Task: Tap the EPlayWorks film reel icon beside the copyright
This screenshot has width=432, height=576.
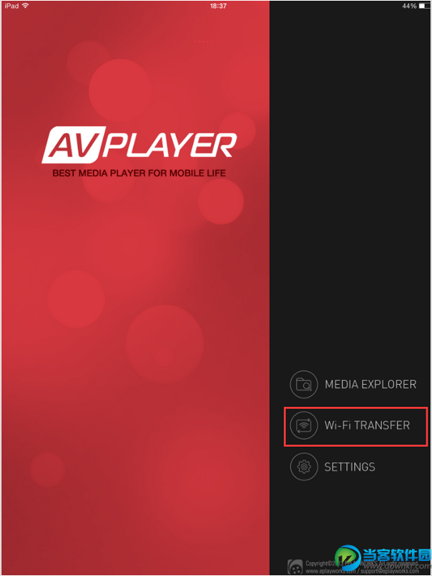Action: click(295, 567)
